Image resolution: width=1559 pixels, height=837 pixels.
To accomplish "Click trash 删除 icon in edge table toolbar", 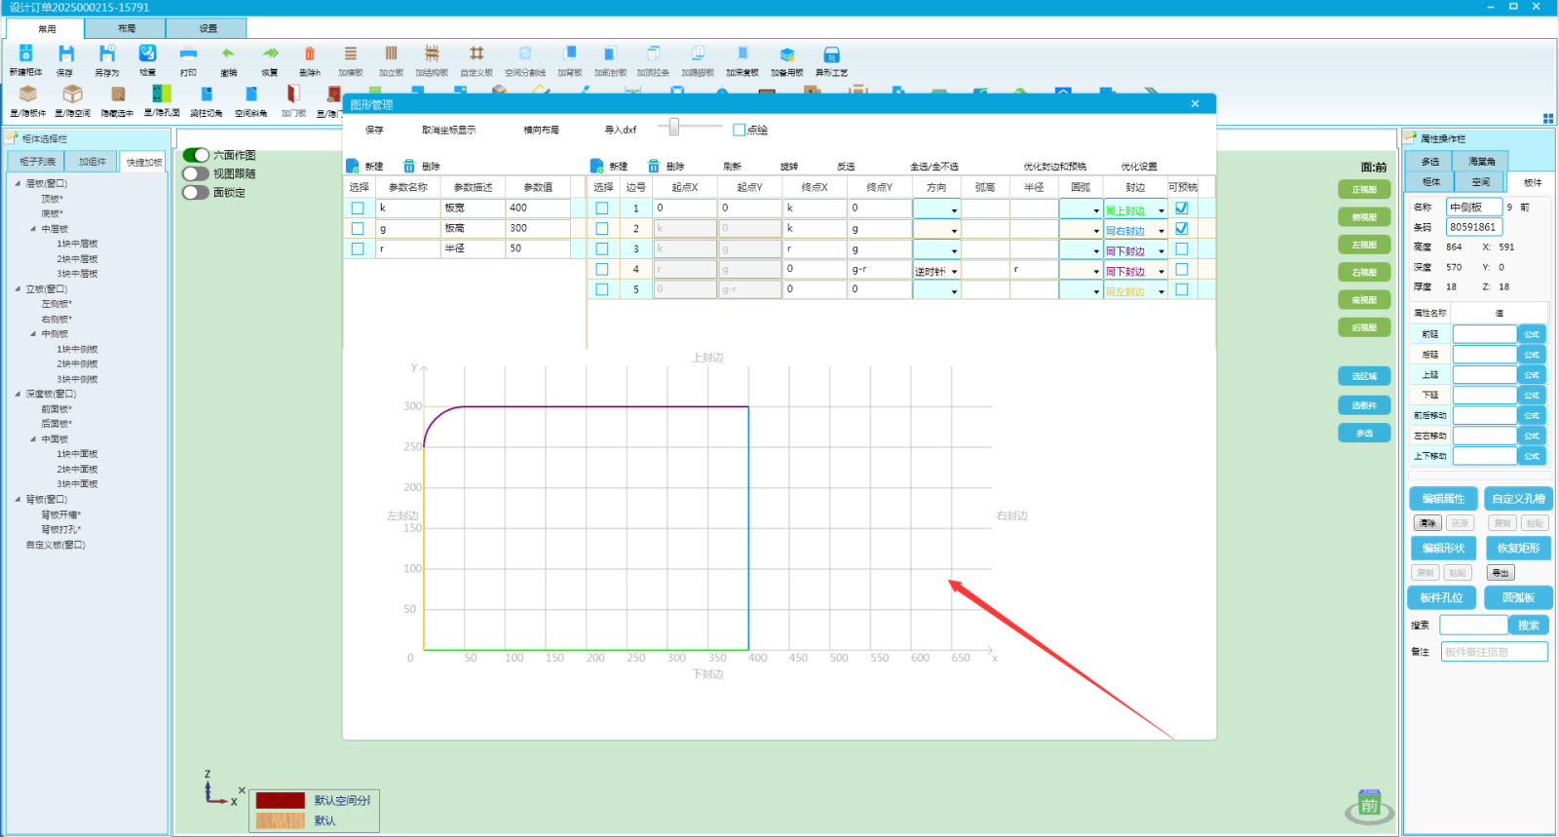I will point(654,167).
